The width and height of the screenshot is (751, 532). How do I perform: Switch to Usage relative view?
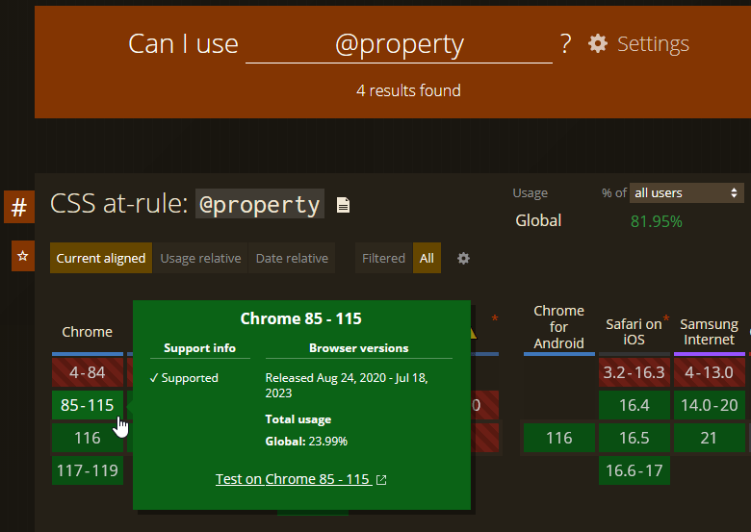(x=200, y=258)
